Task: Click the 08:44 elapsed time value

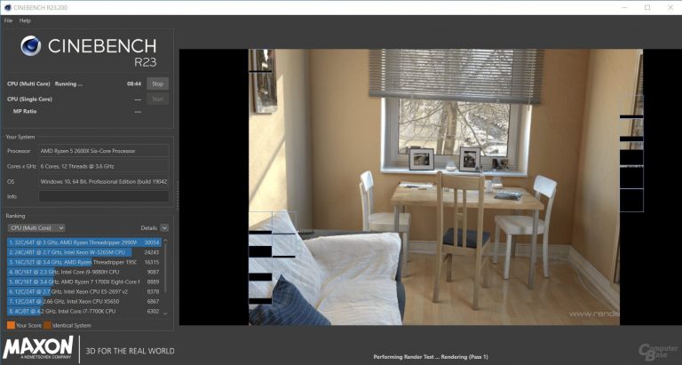Action: coord(134,83)
